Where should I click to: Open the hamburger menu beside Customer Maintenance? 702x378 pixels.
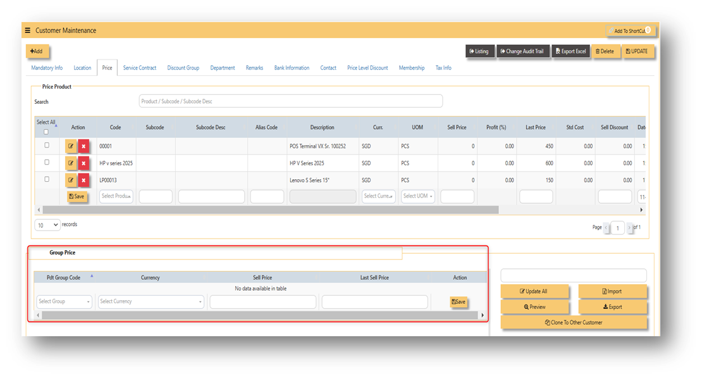click(x=28, y=30)
